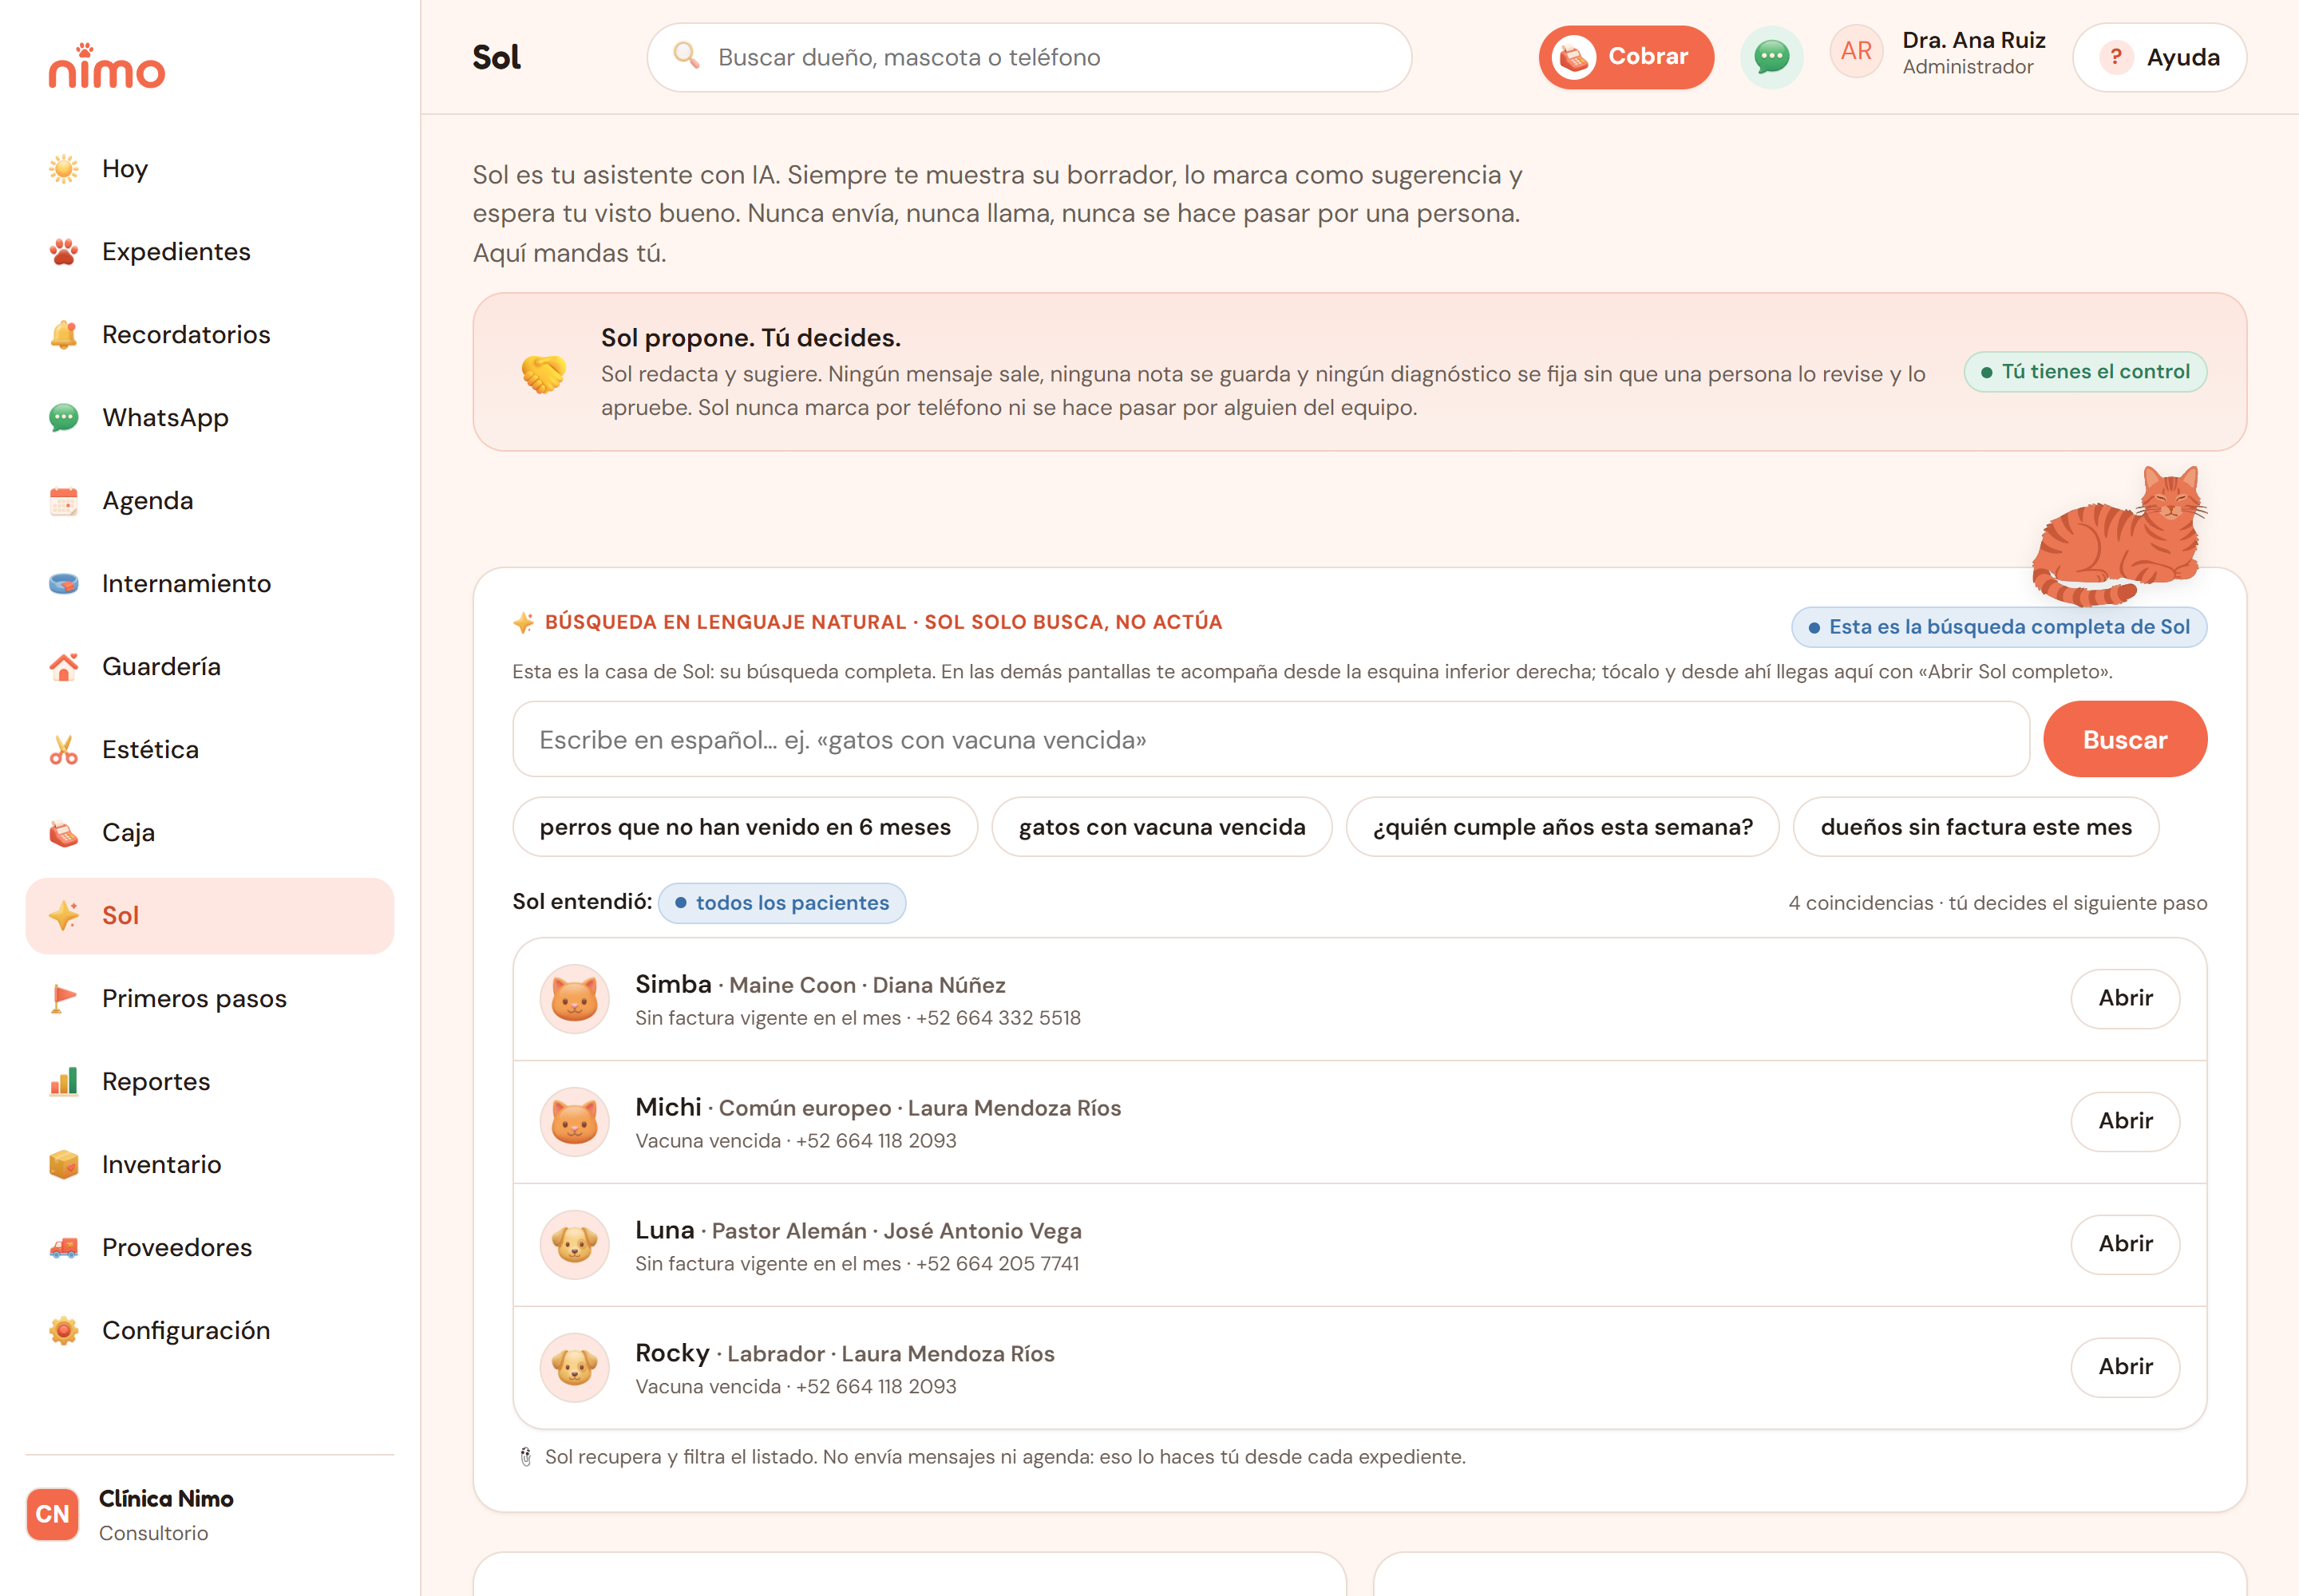2299x1596 pixels.
Task: Open Configuración
Action: pos(210,1331)
